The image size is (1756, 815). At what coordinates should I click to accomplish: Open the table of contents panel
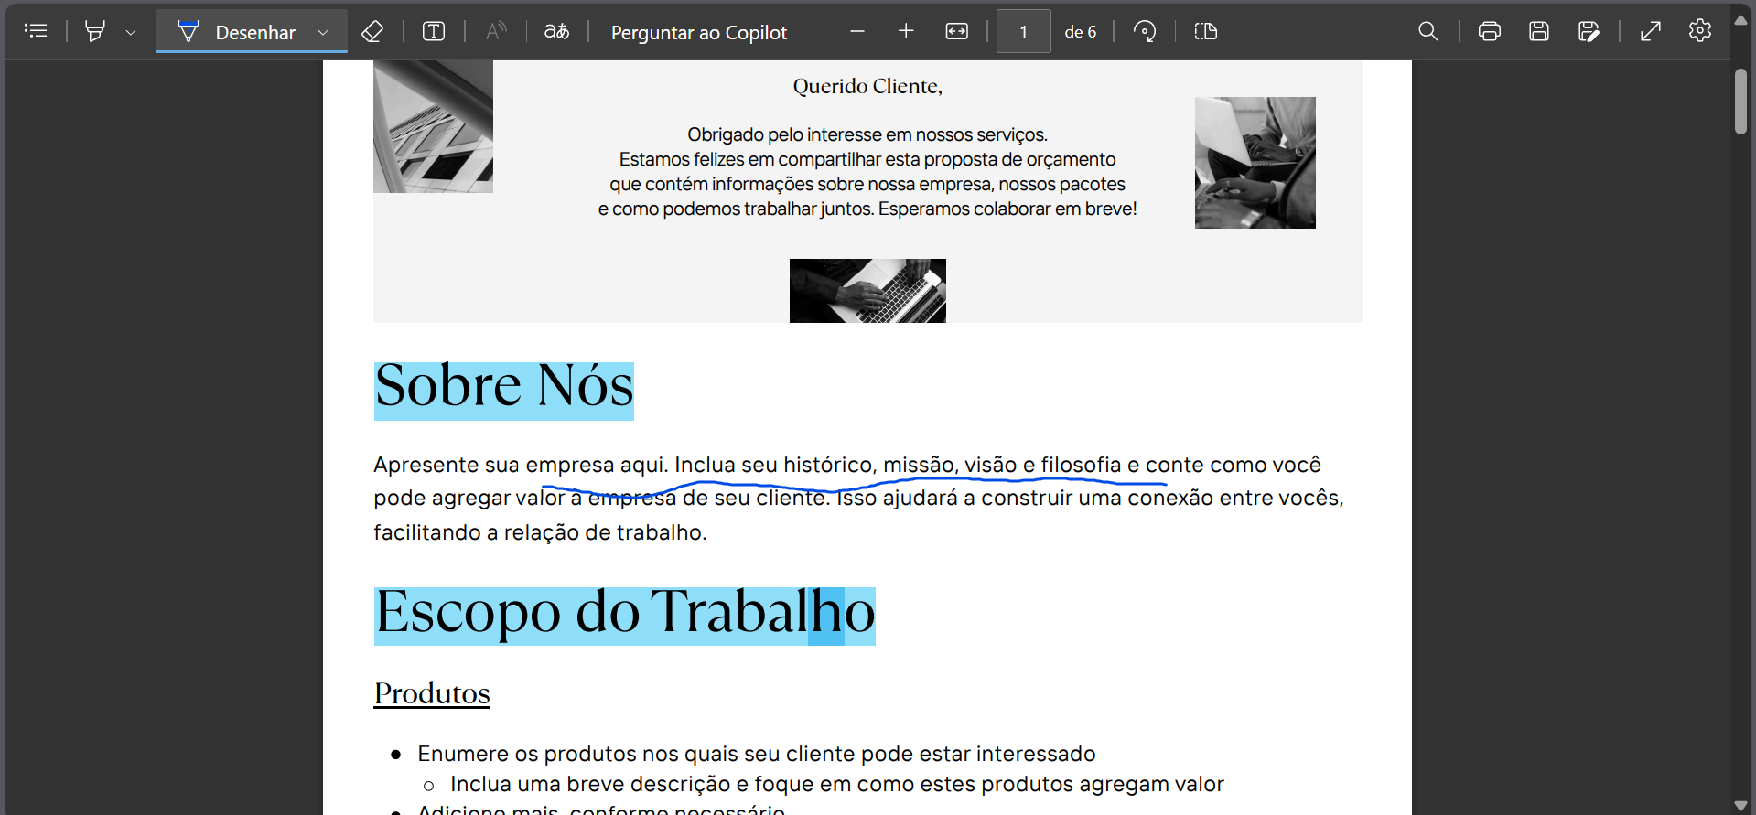click(x=36, y=31)
